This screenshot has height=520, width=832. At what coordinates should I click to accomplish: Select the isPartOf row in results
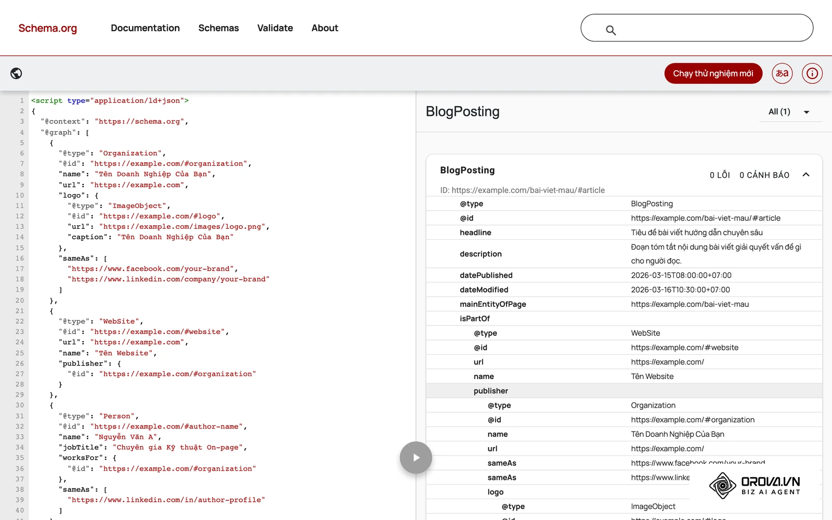click(624, 319)
